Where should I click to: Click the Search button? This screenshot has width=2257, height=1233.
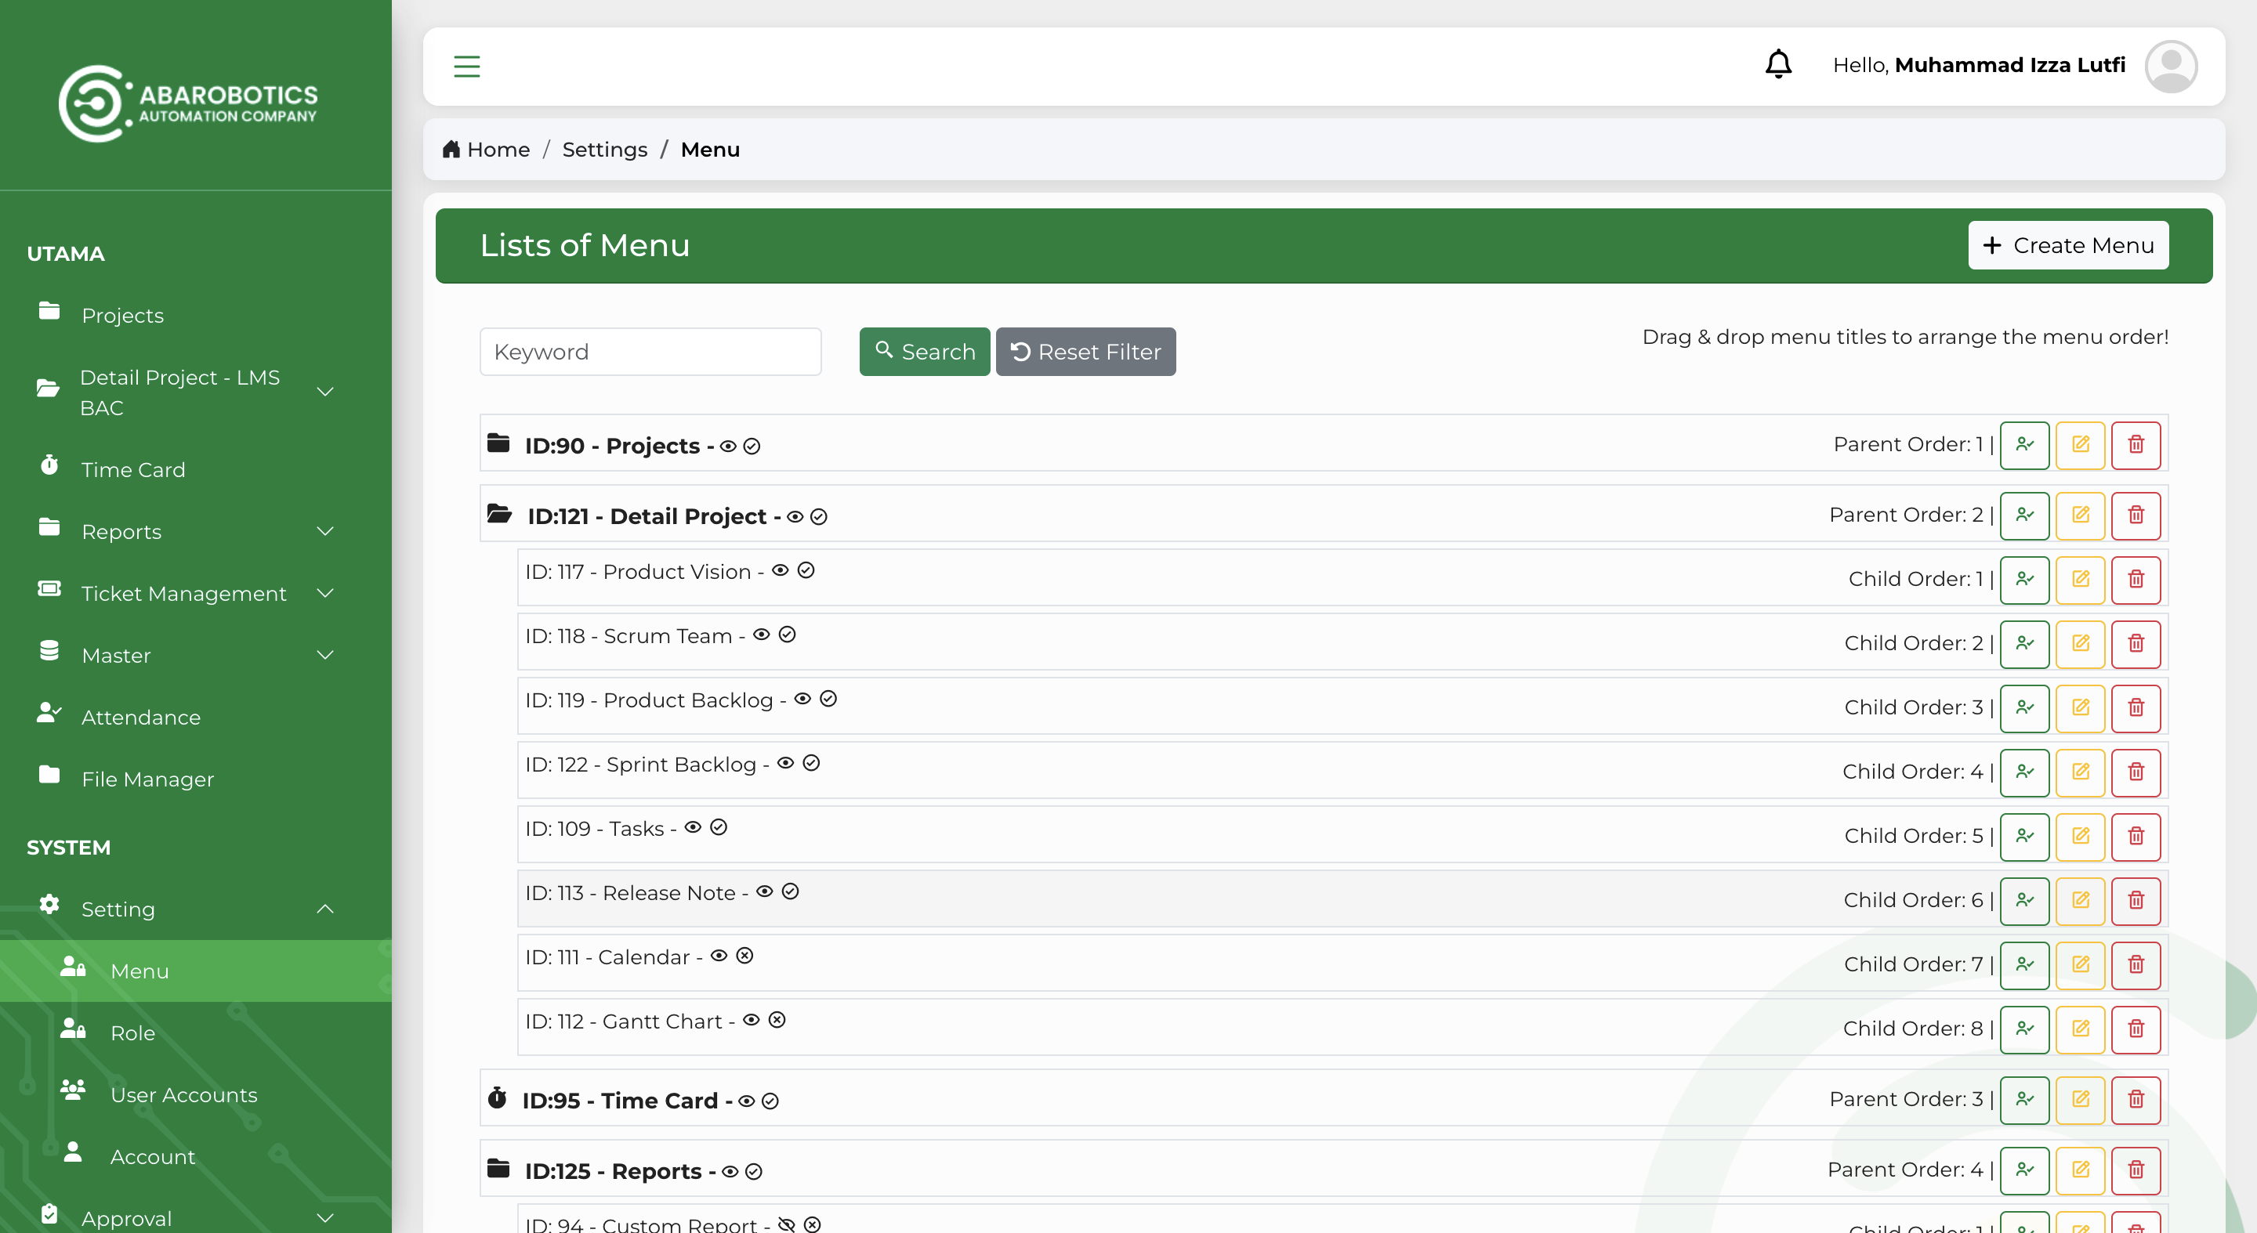point(925,352)
